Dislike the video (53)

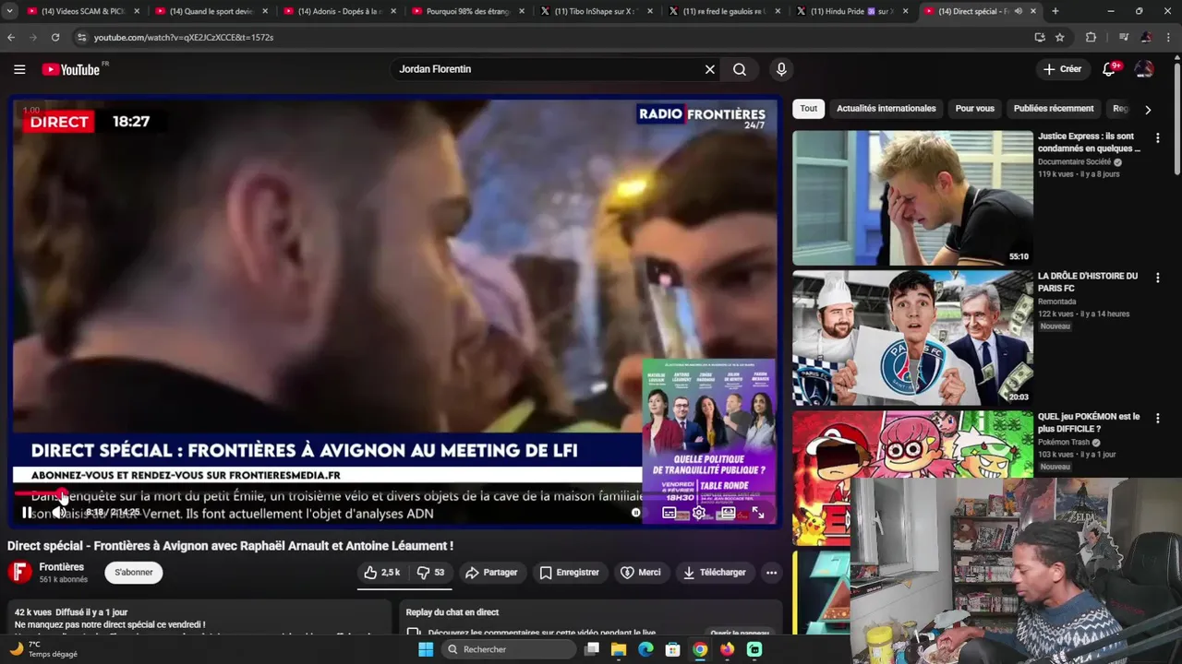tap(431, 573)
